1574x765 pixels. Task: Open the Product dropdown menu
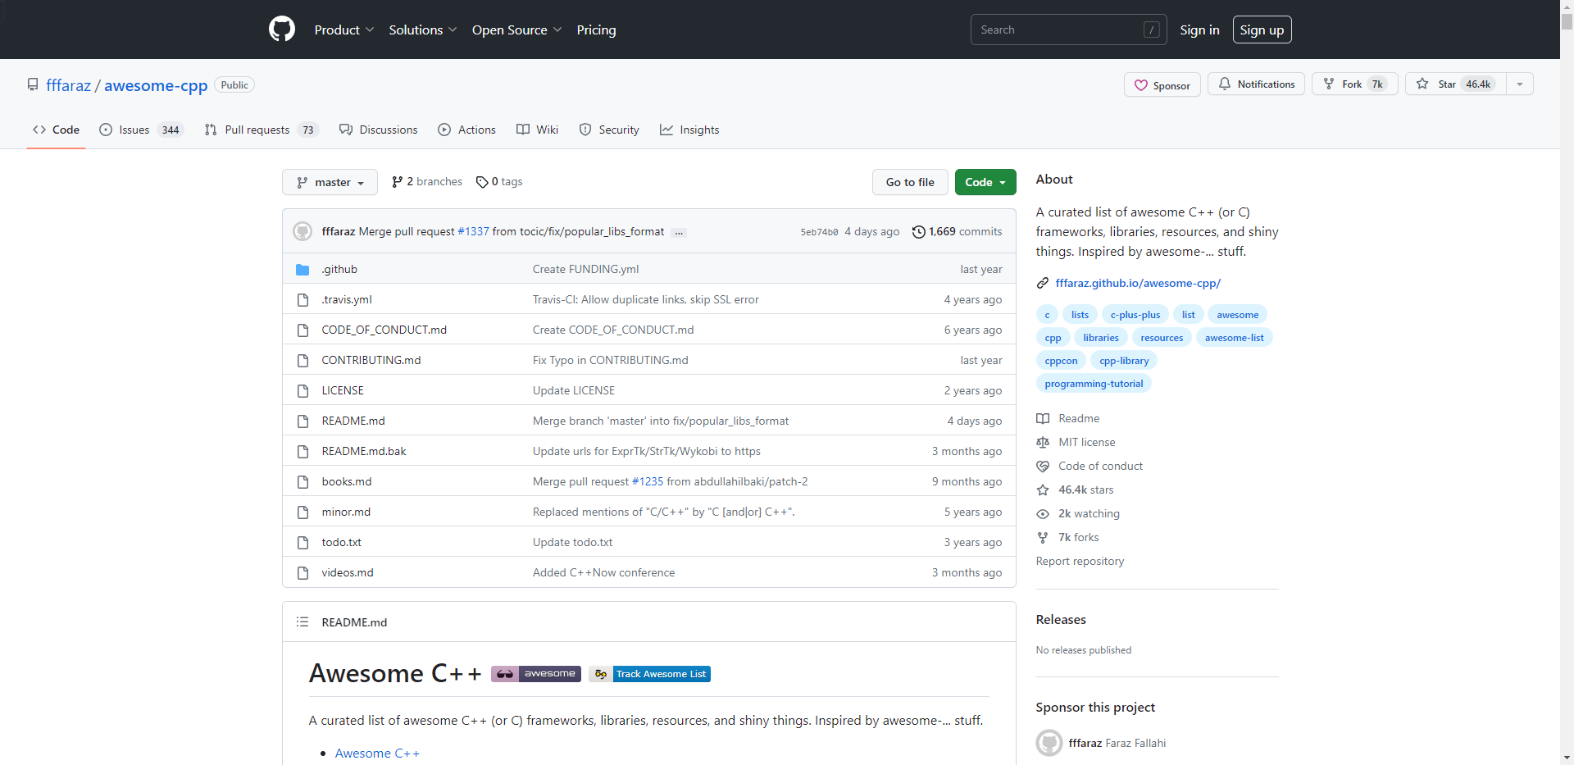[x=344, y=30]
